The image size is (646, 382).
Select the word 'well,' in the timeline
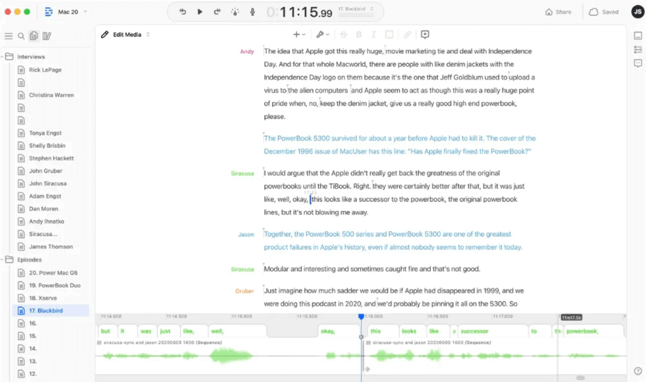click(237, 331)
